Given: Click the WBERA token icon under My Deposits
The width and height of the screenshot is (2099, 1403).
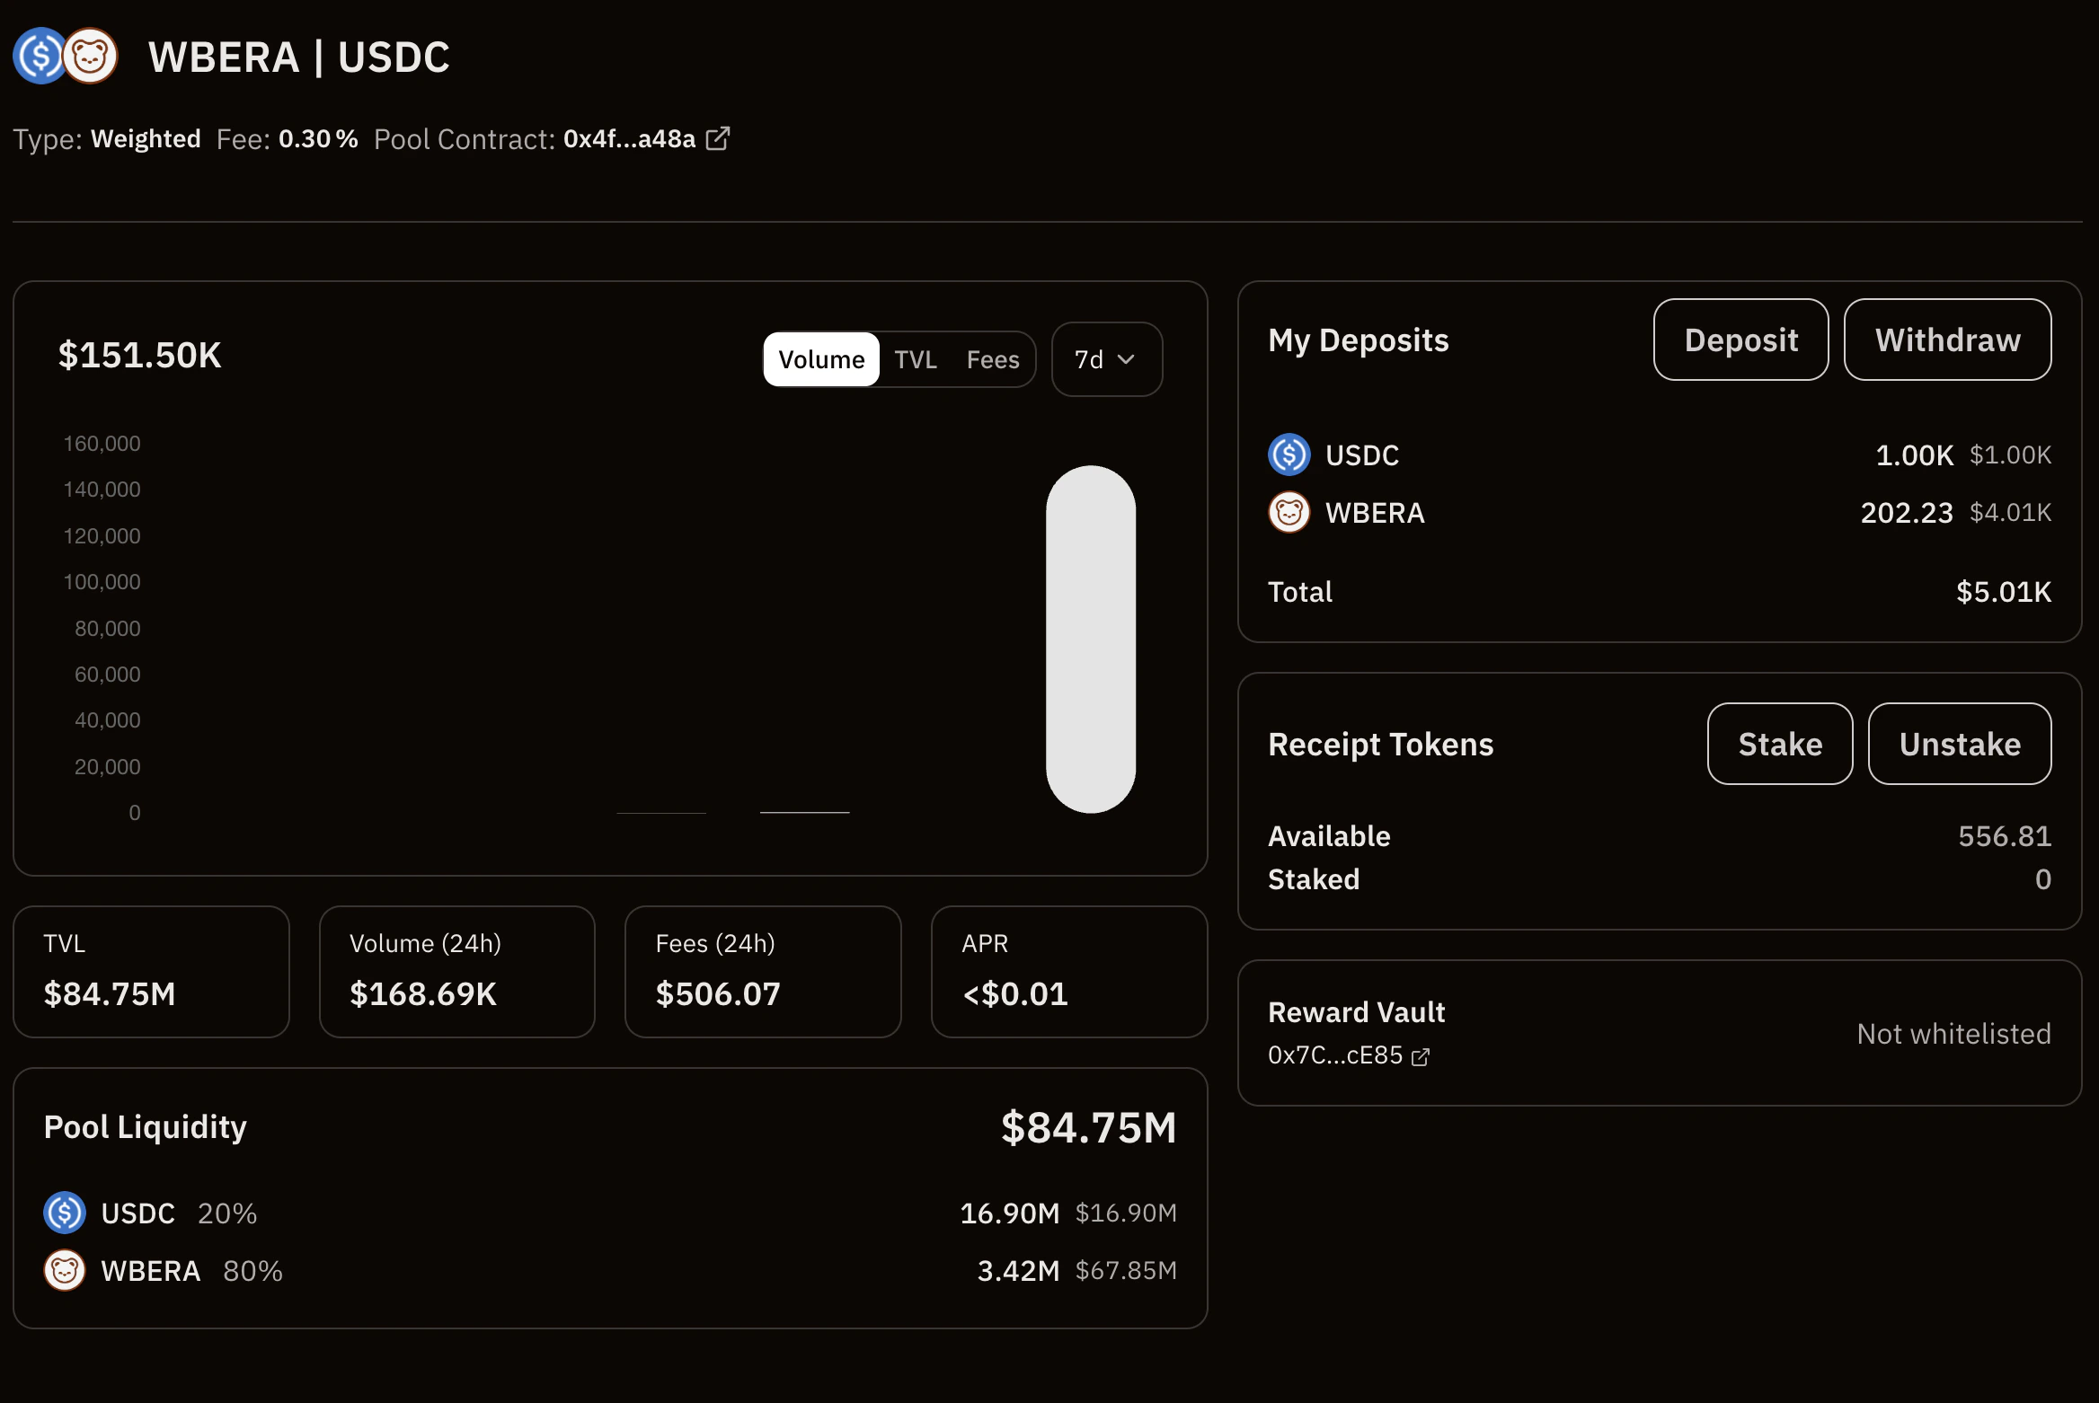Looking at the screenshot, I should tap(1289, 513).
